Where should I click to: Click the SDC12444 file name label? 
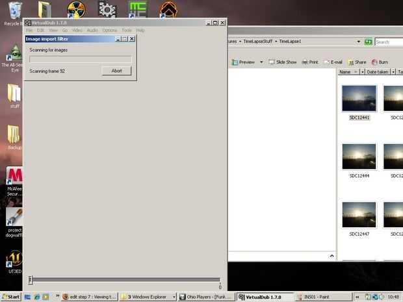point(359,176)
